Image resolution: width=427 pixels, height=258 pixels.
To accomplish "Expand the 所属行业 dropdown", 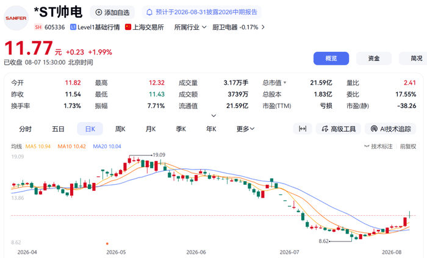I will pos(190,27).
